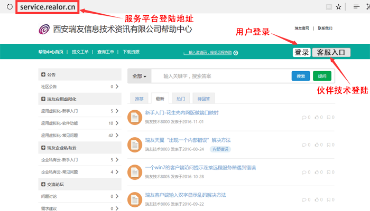Open 提交工单 in the navigation bar
The image size is (370, 211).
pos(80,52)
